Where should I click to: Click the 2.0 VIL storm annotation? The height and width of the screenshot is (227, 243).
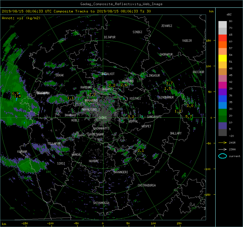coord(190,106)
